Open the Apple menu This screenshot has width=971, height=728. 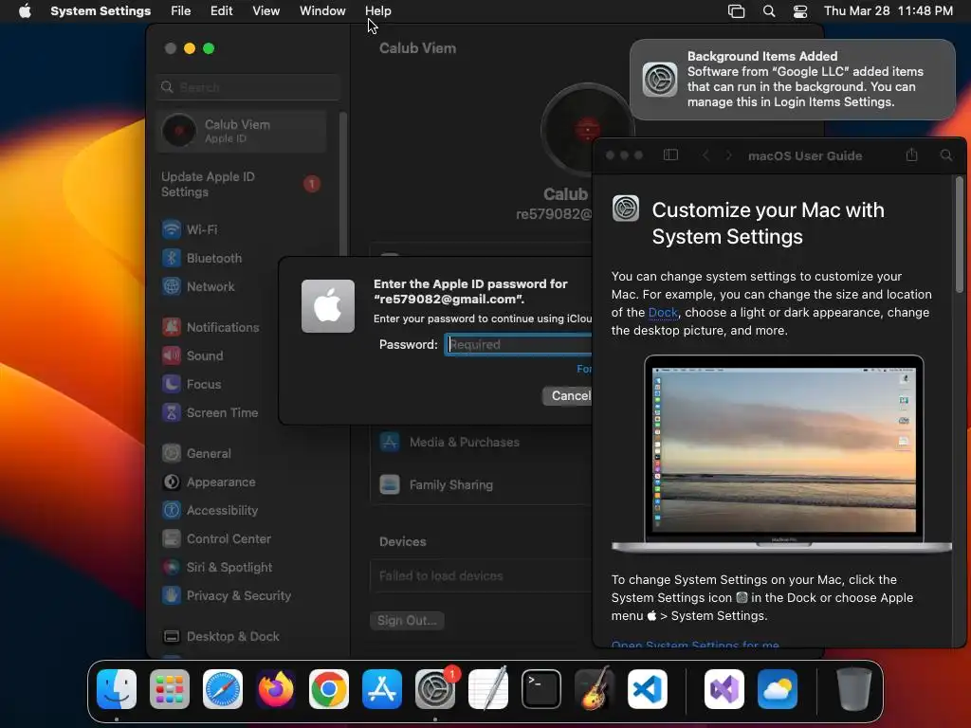click(x=25, y=10)
